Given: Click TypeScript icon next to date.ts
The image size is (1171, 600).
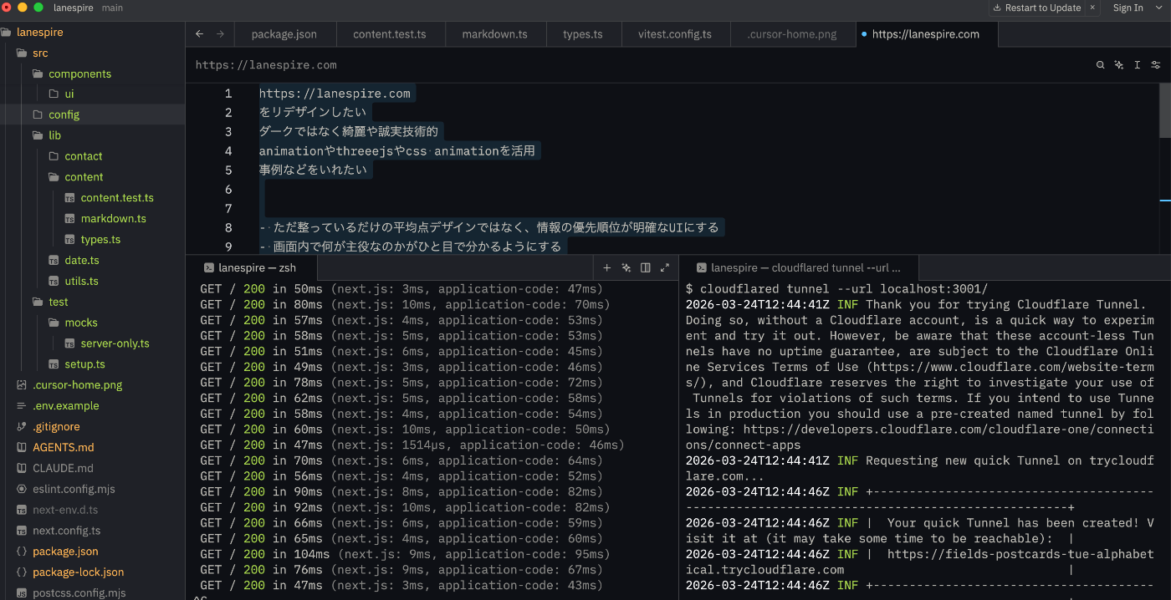Looking at the screenshot, I should 54,261.
